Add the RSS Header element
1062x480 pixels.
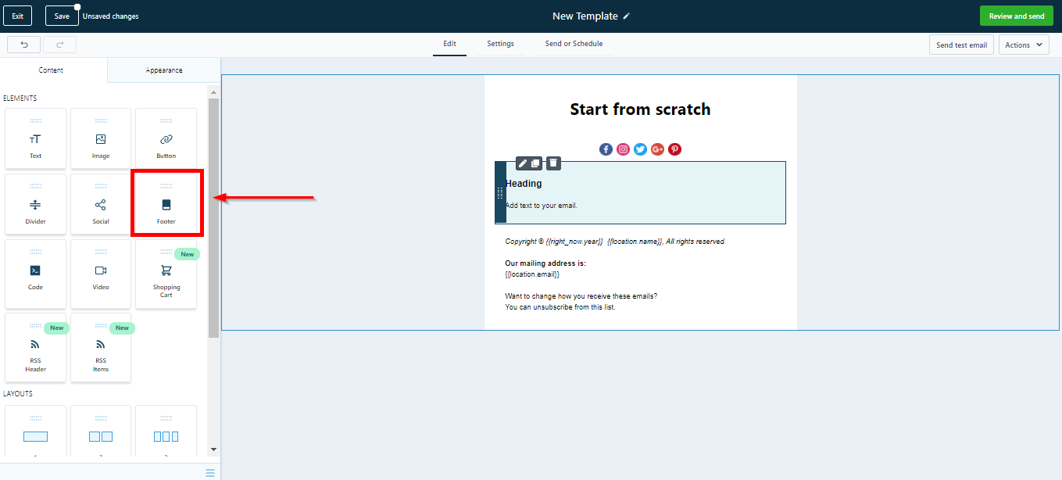[x=35, y=347]
